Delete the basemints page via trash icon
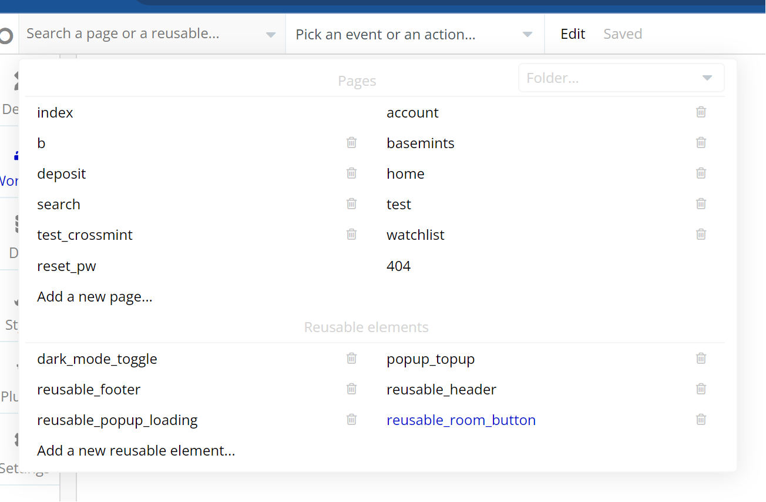 (x=701, y=143)
